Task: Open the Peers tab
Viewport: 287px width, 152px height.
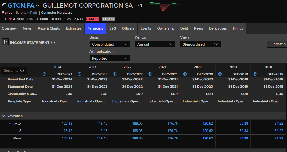Action: coord(199,28)
